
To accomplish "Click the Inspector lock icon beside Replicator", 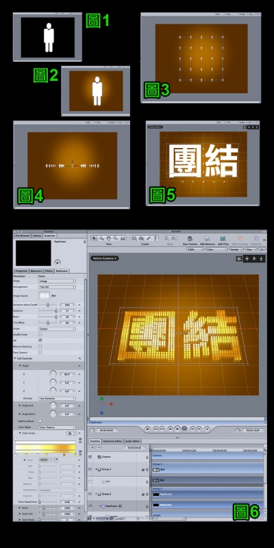I will point(84,242).
